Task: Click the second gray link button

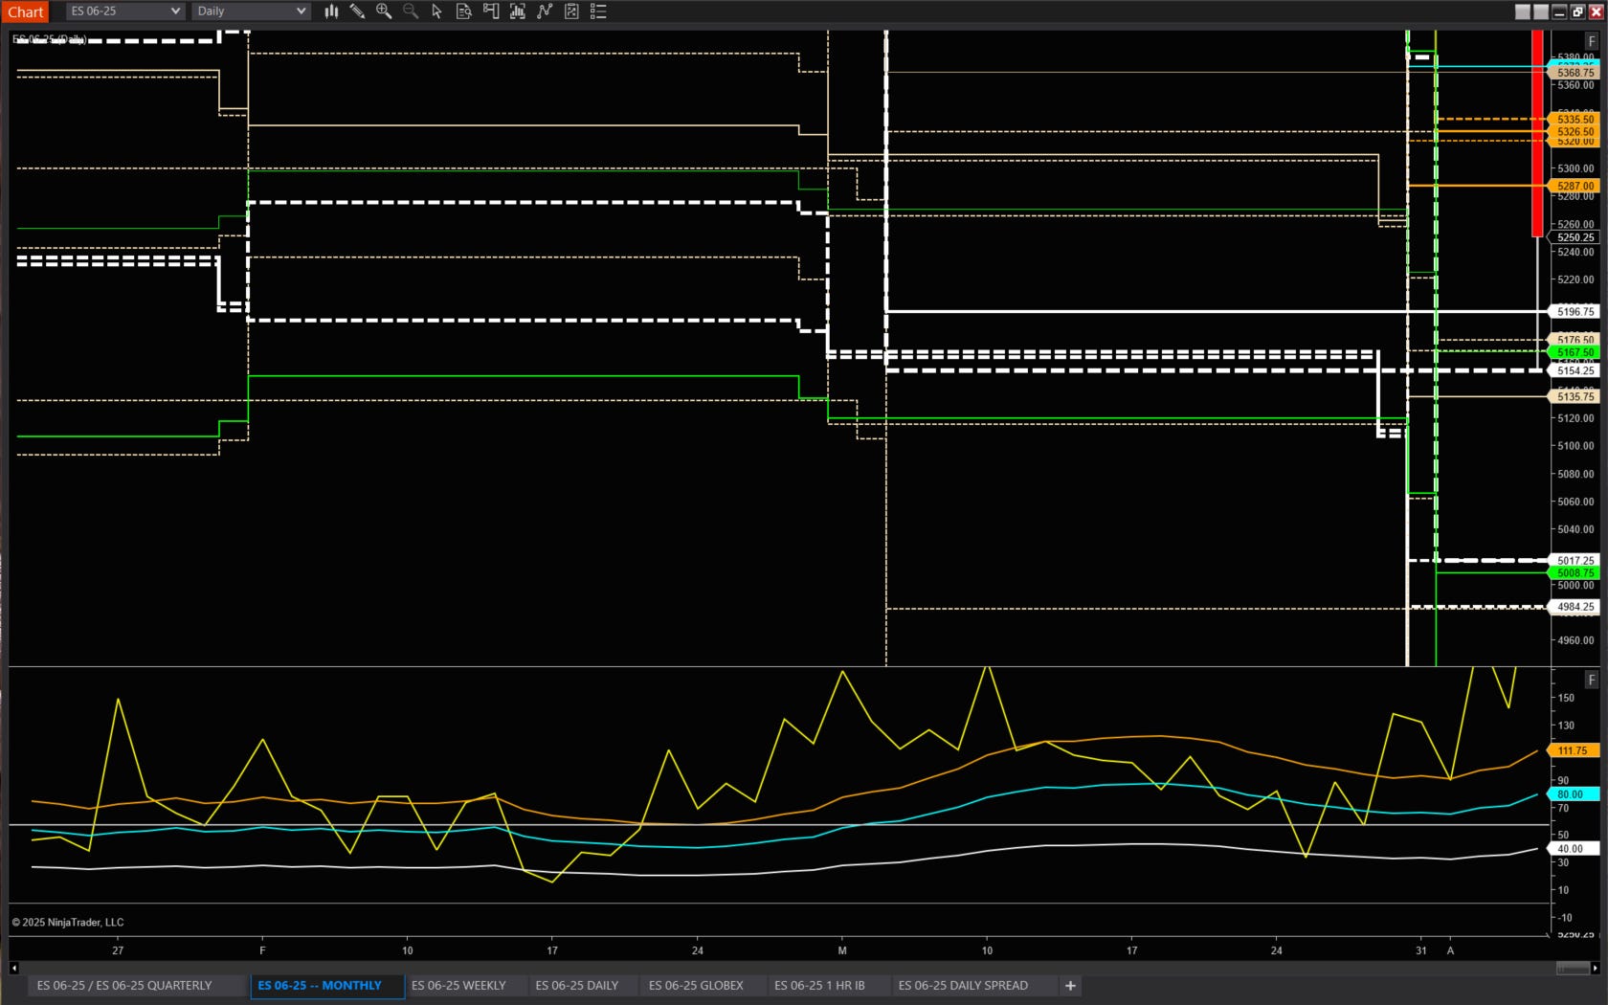Action: point(1541,11)
